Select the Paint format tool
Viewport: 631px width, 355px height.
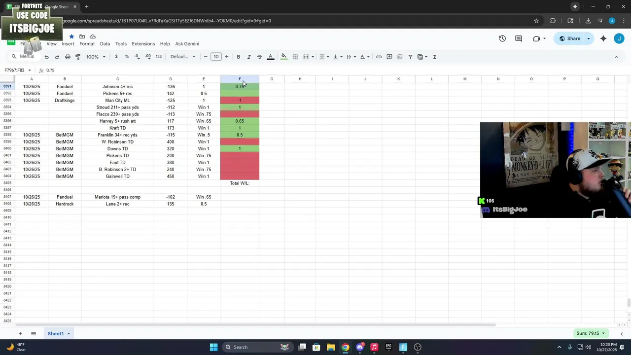[78, 57]
